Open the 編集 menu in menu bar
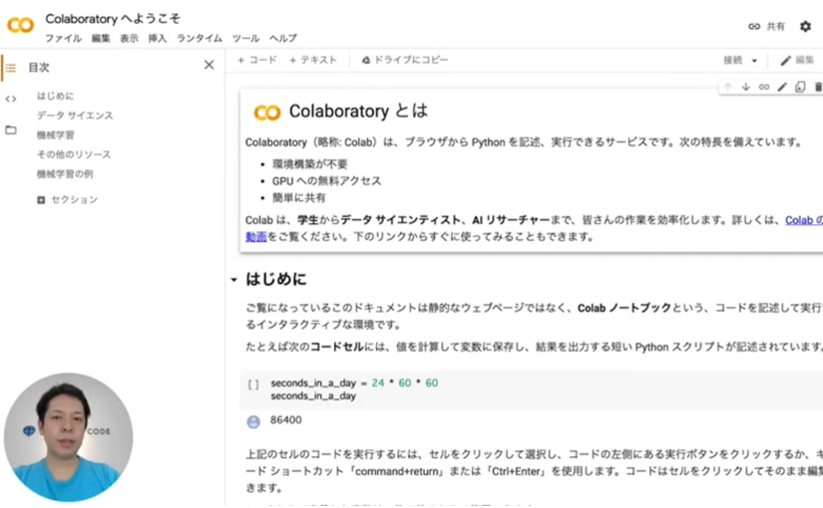823x508 pixels. (x=101, y=38)
